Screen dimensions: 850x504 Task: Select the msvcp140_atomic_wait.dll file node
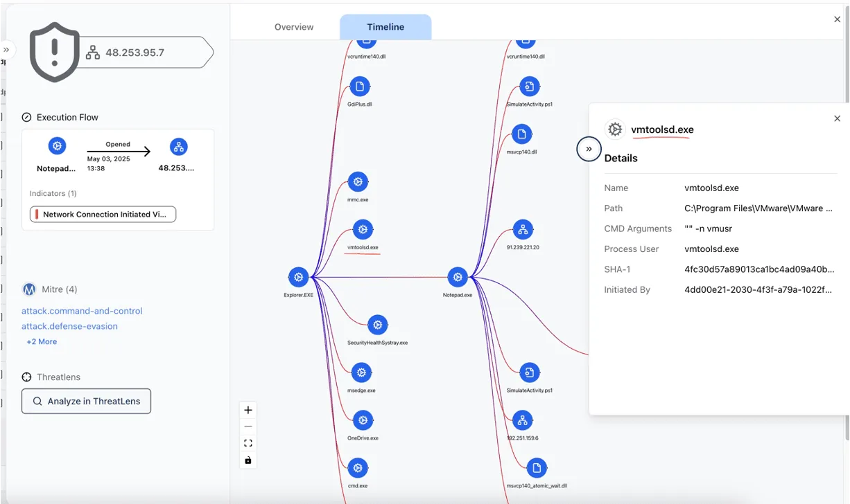pos(536,469)
